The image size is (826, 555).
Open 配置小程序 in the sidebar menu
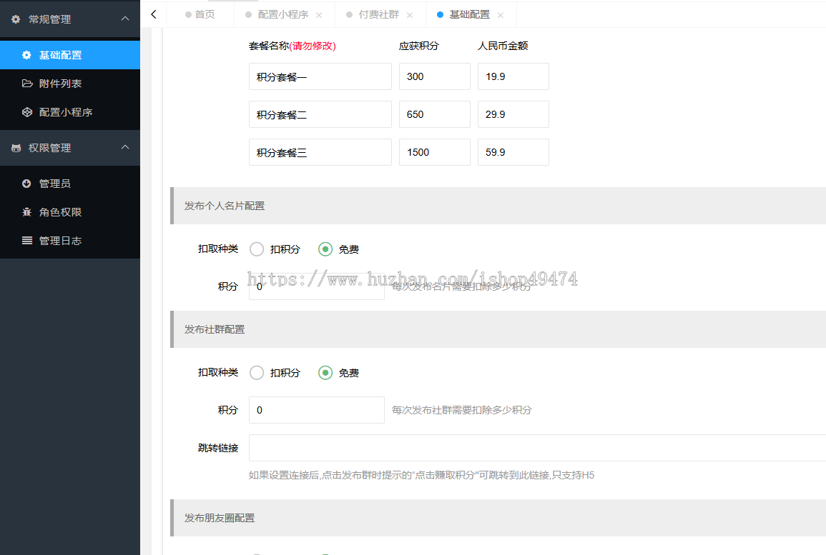click(70, 112)
